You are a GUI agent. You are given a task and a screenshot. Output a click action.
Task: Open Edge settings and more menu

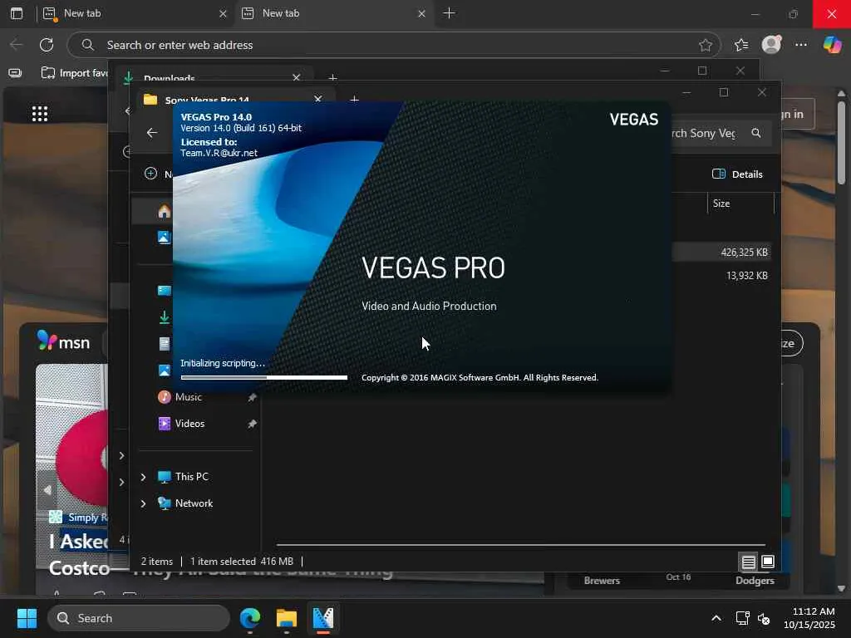point(800,45)
